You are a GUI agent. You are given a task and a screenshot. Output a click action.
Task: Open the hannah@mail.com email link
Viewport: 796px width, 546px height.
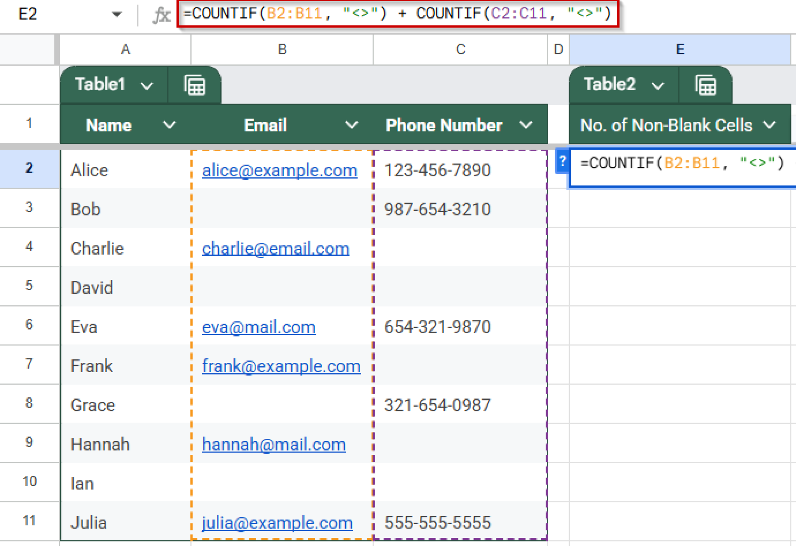(274, 444)
